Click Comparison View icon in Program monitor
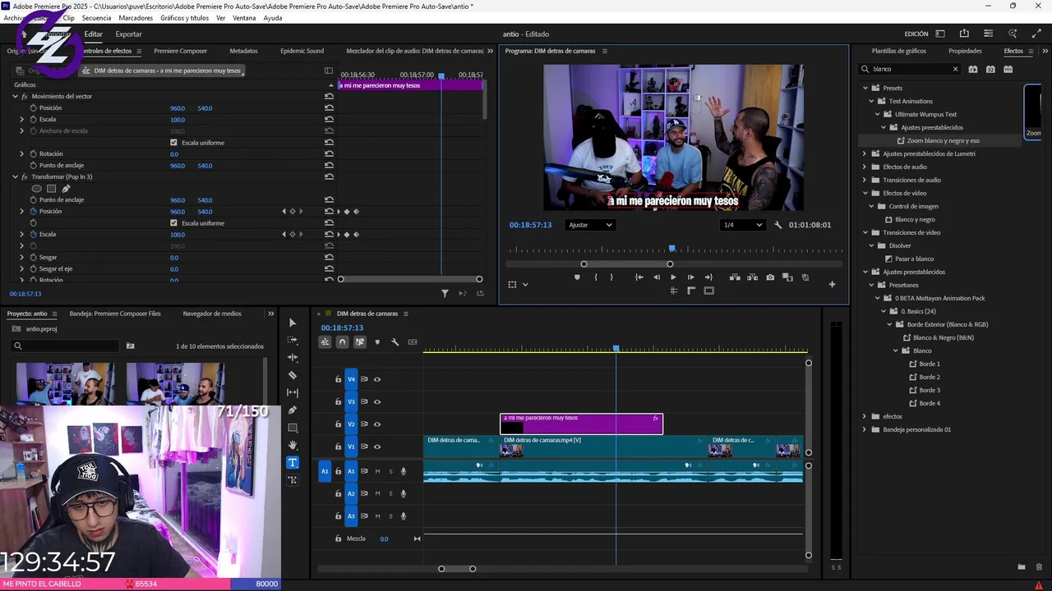This screenshot has height=591, width=1052. 787,277
